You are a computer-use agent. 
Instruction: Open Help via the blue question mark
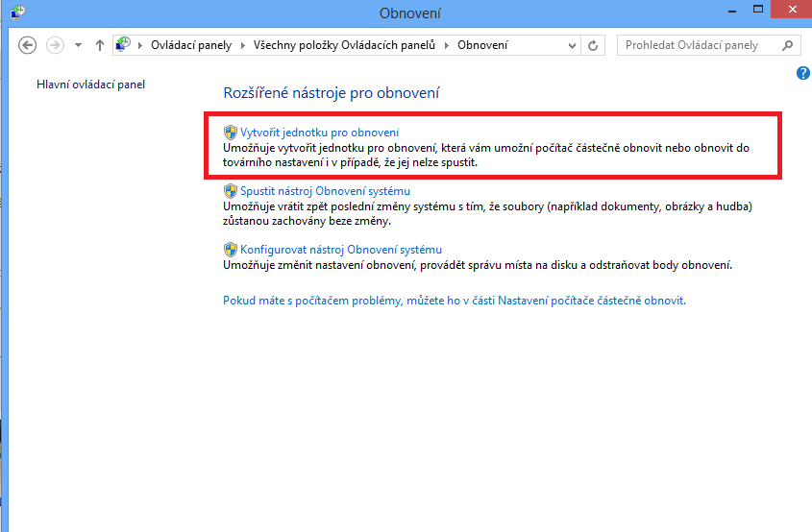803,73
